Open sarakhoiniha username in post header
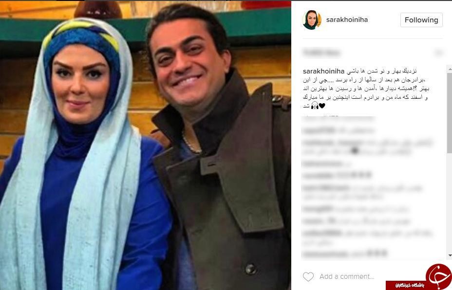Image resolution: width=452 pixels, height=290 pixels. tap(347, 20)
